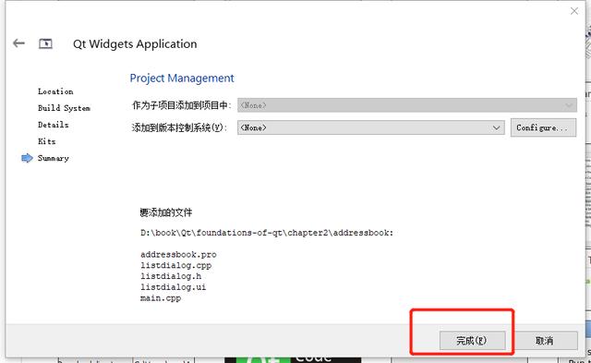Close the Qt Widgets Application dialog
Viewport: 591px width, 363px height.
click(574, 11)
